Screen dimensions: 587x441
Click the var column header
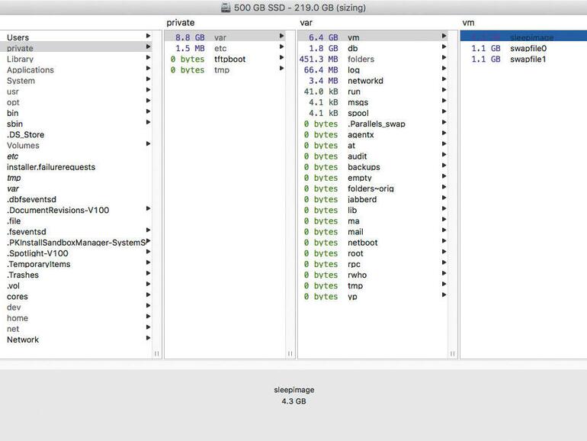(x=306, y=23)
